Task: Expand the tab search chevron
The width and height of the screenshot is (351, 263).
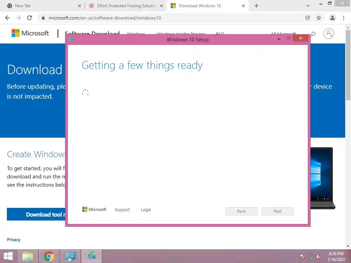Action: pos(308,6)
